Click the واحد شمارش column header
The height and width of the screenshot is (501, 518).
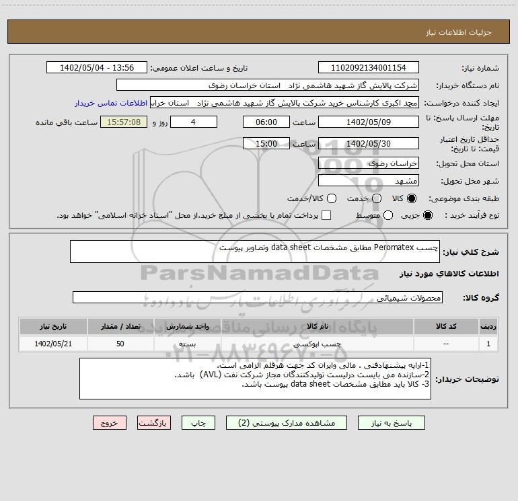click(x=187, y=326)
